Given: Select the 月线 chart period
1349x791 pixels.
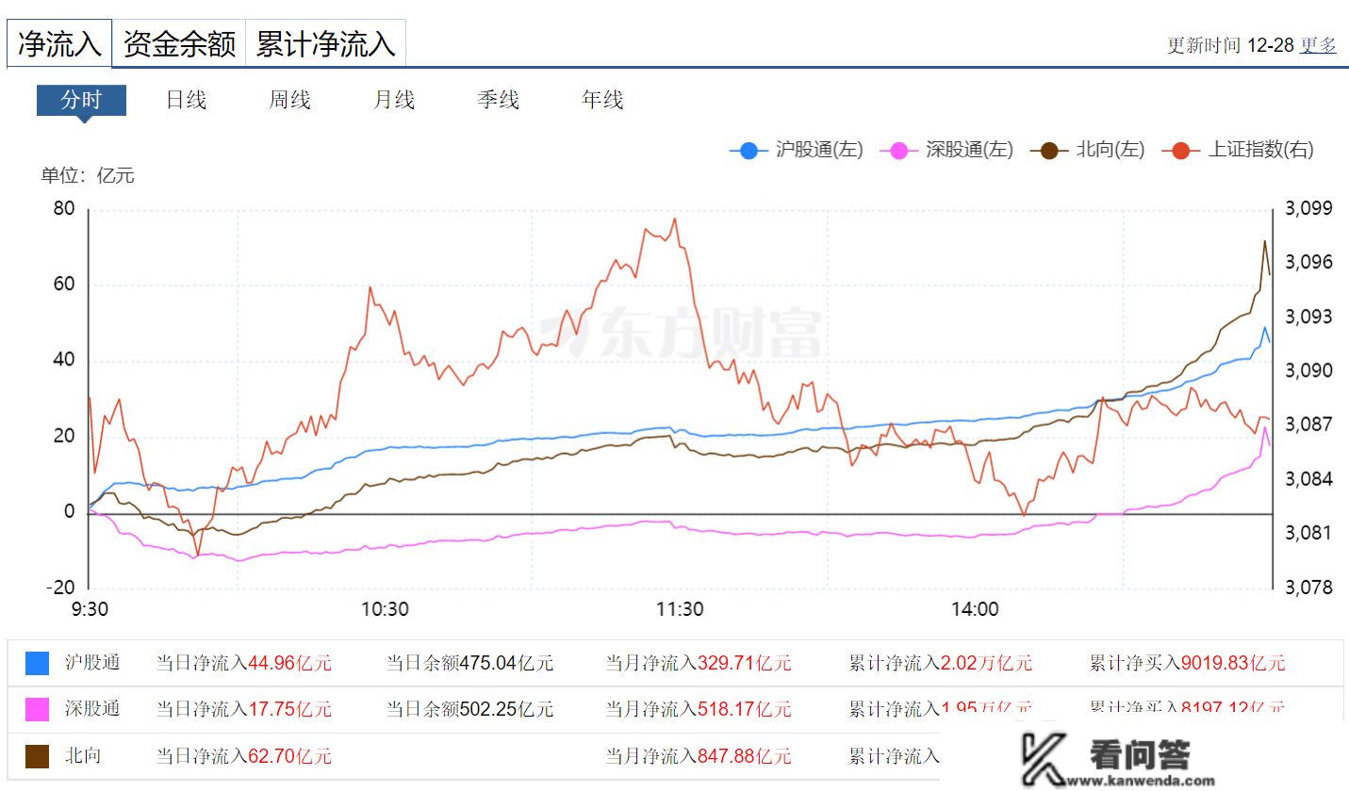Looking at the screenshot, I should point(394,100).
